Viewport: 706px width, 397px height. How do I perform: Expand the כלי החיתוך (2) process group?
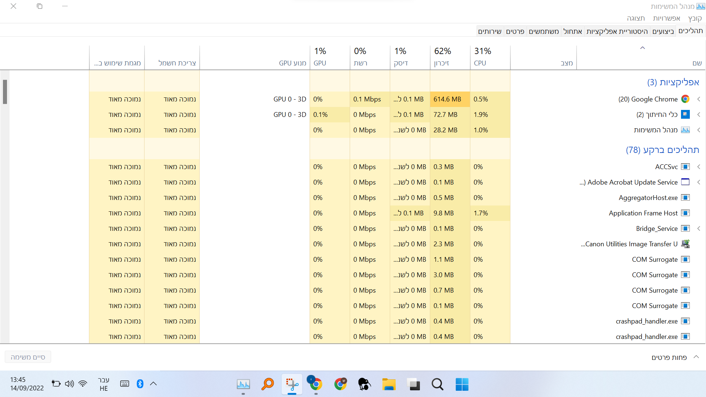(x=699, y=115)
